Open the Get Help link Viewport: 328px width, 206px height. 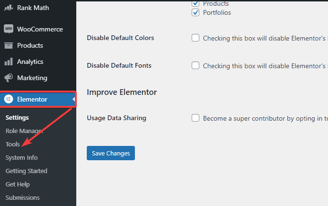(18, 184)
